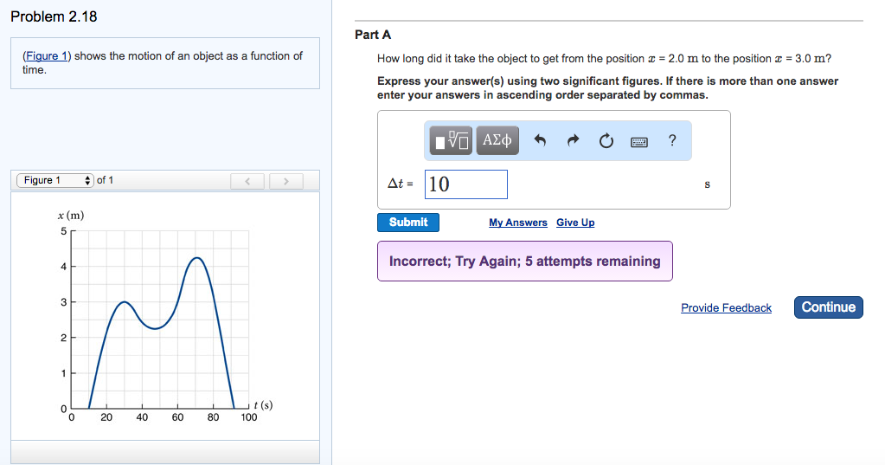Click the undo arrow icon
This screenshot has width=885, height=465.
pyautogui.click(x=540, y=140)
